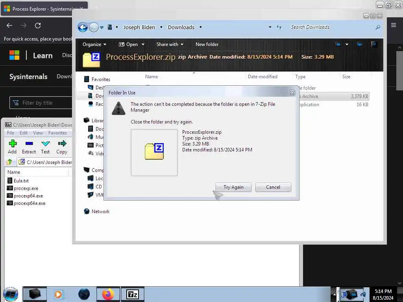Click Downloads breadcrumb
The height and width of the screenshot is (302, 403).
pos(181,27)
